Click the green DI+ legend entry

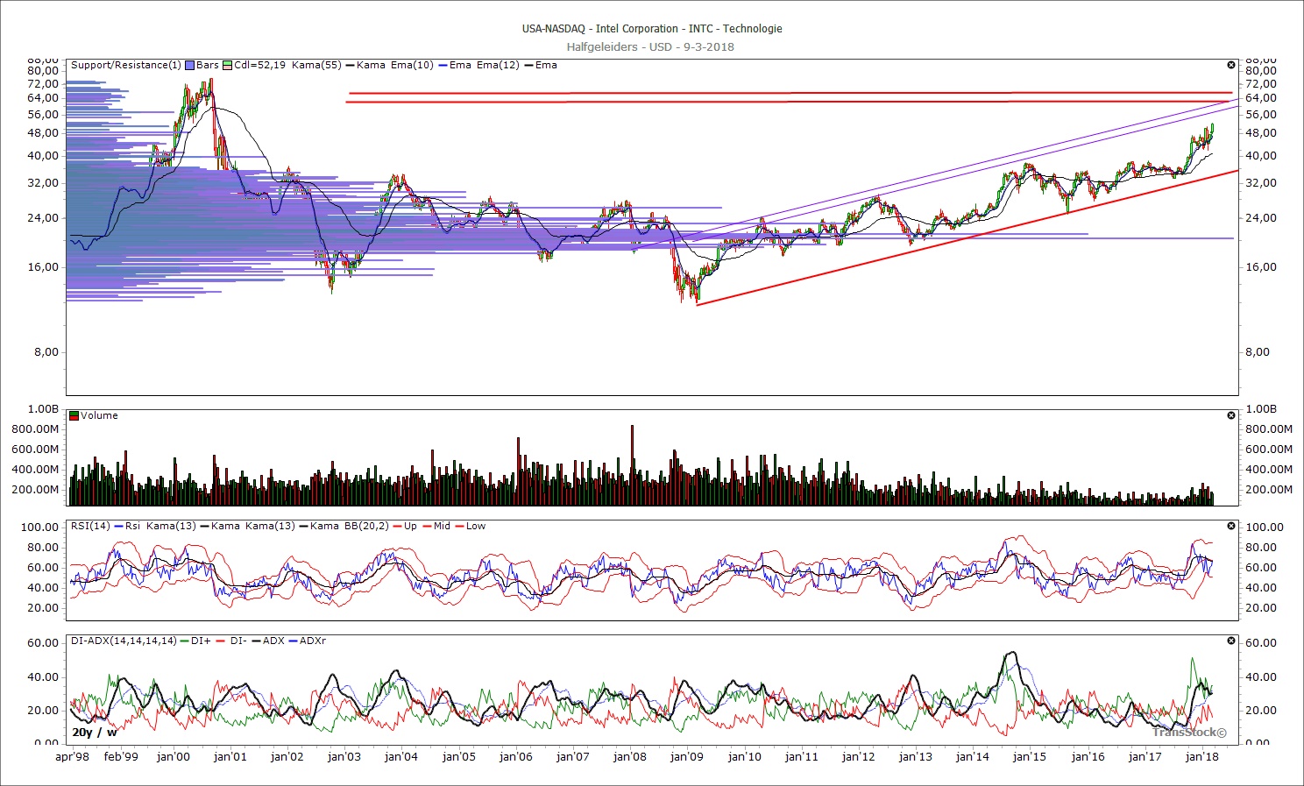click(195, 641)
